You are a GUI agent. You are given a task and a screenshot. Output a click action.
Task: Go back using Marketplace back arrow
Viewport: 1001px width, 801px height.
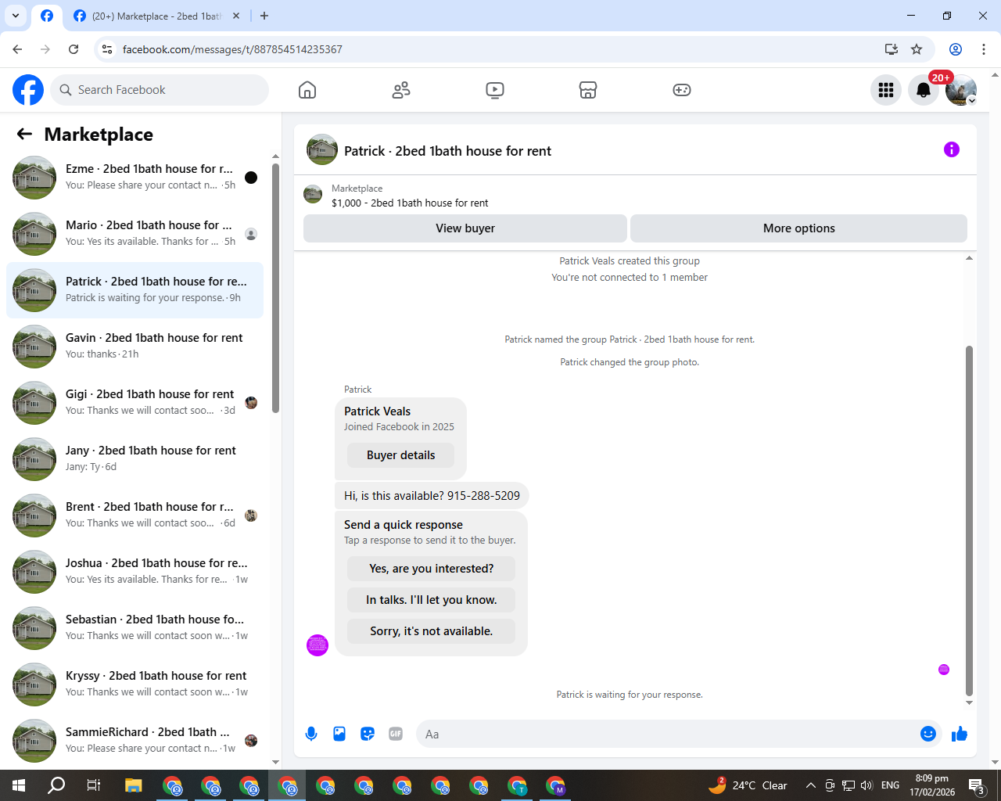click(x=24, y=135)
